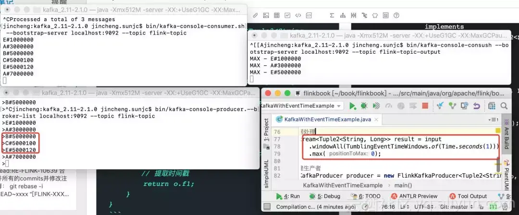519x215 pixels.
Task: Insert code block icon in editor toolbar
Action: click(309, 15)
